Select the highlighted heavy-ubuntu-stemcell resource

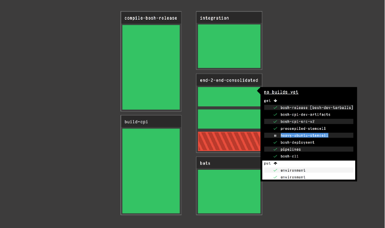tap(304, 136)
